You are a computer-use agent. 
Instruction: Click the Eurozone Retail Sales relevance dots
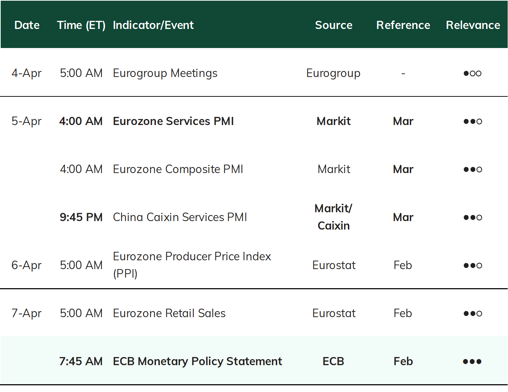473,314
